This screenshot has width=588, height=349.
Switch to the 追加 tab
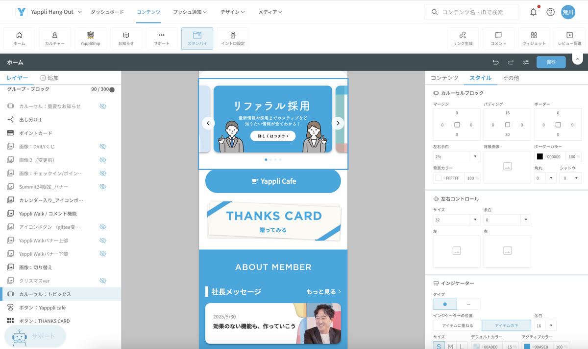click(x=49, y=78)
